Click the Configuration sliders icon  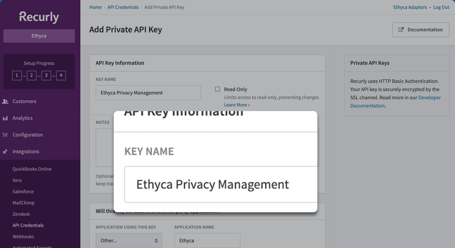click(5, 135)
